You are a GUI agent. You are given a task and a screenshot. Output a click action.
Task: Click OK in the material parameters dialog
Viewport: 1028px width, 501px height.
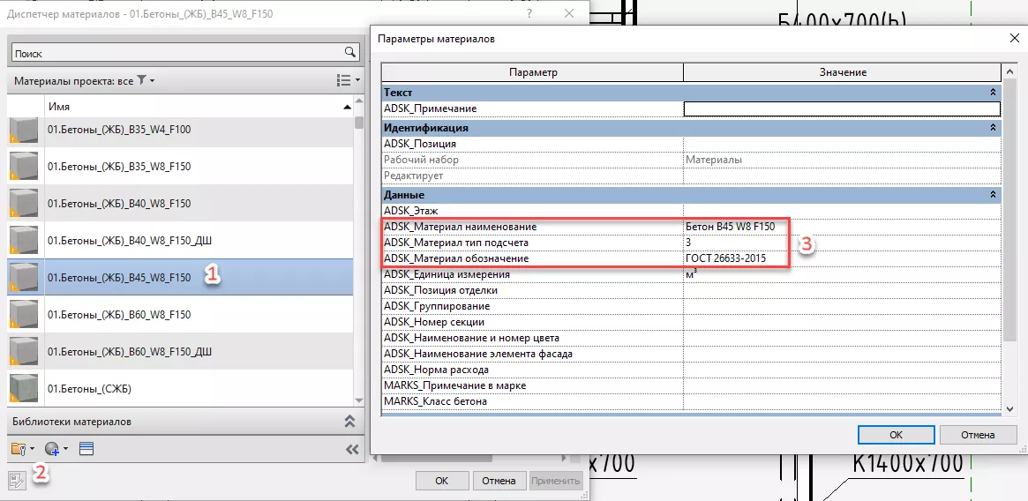pos(895,435)
